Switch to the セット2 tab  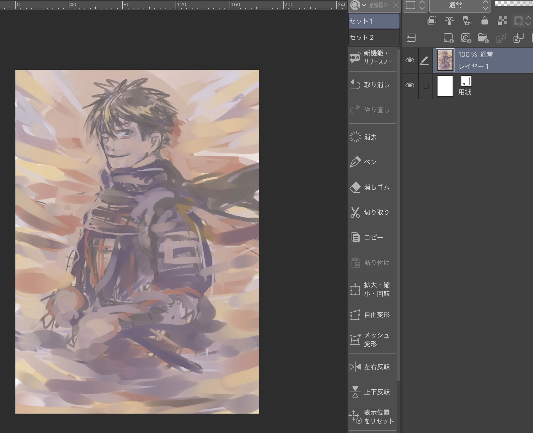(374, 37)
